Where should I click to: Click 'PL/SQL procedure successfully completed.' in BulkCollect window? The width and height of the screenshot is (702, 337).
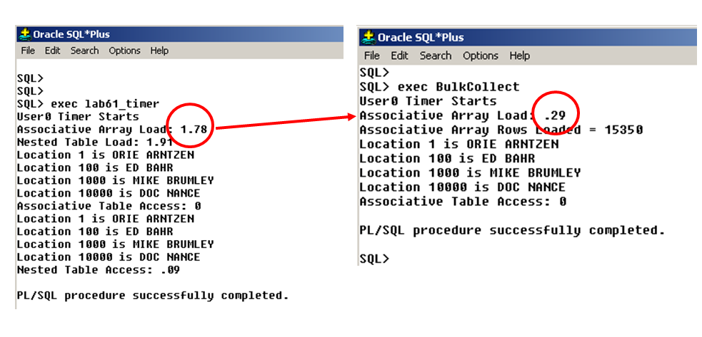pos(512,231)
